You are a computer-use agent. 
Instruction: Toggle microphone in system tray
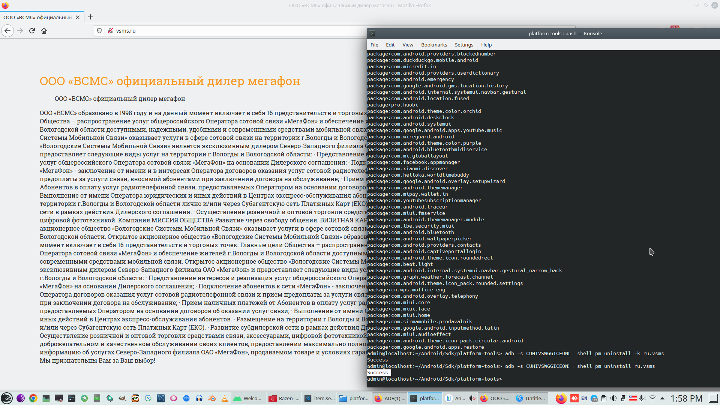(642, 398)
